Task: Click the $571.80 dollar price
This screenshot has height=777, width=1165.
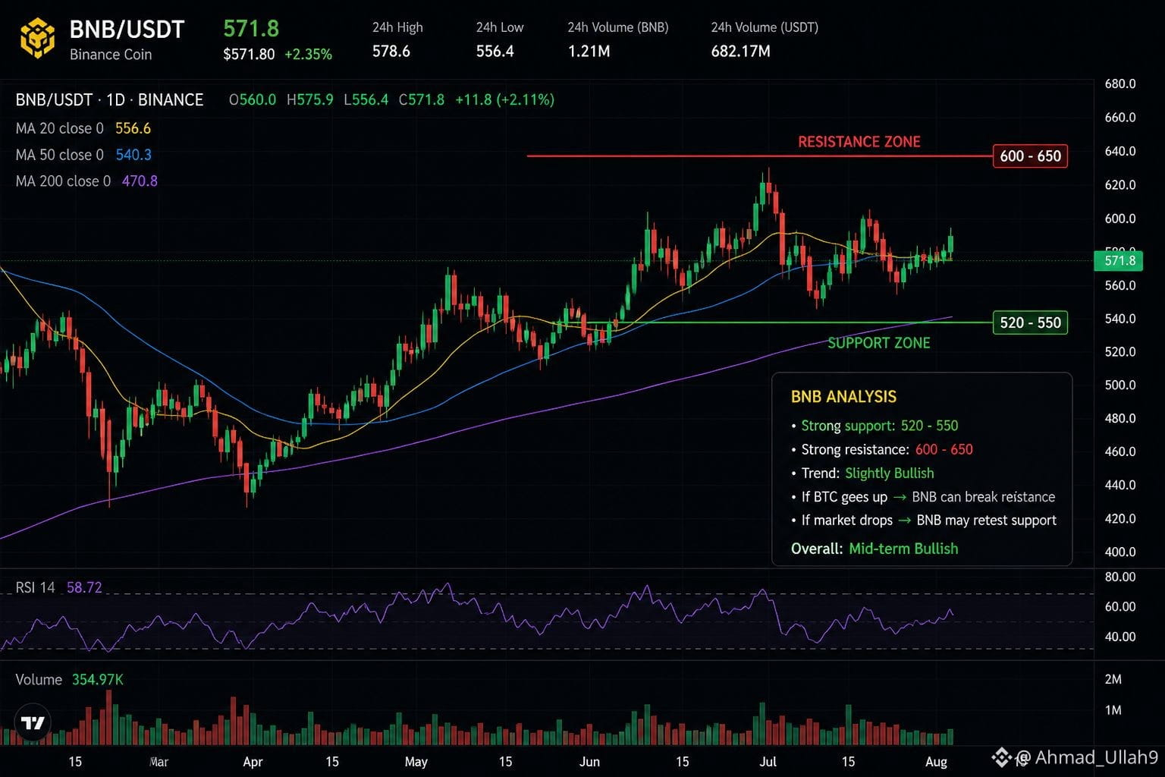Action: pyautogui.click(x=249, y=55)
